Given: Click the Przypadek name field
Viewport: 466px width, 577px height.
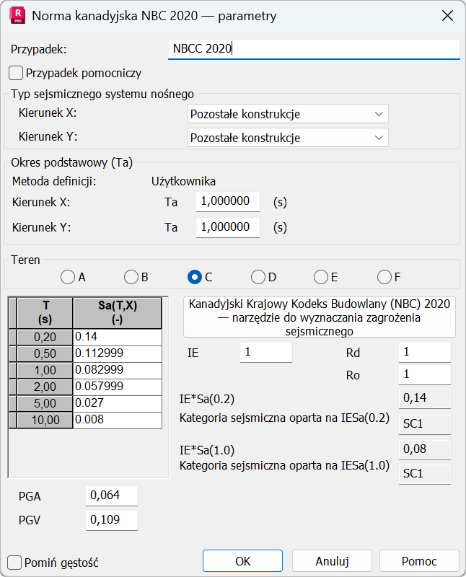Looking at the screenshot, I should pos(314,49).
